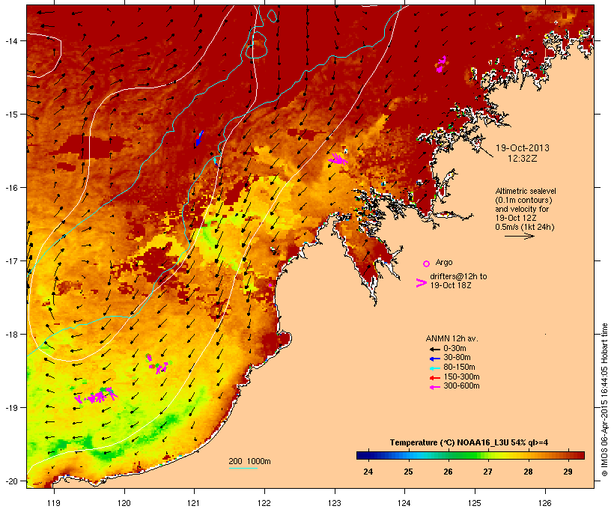Click the -16 latitude axis label
The height and width of the screenshot is (509, 614).
click(10, 188)
